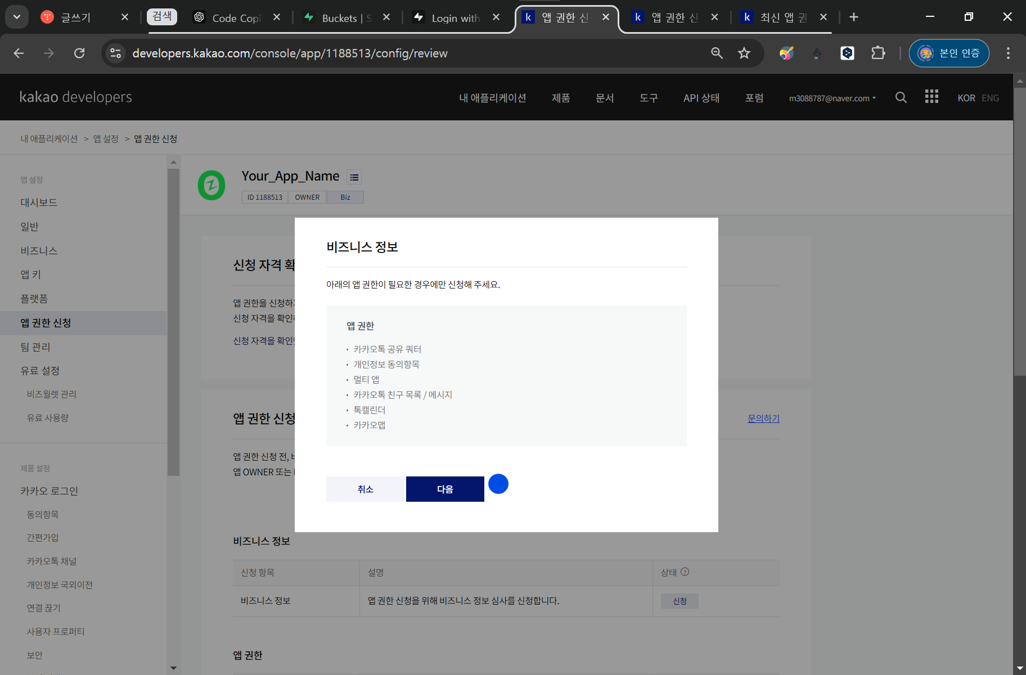The width and height of the screenshot is (1026, 675).
Task: Click 앱 설정 breadcrumb link
Action: 106,138
